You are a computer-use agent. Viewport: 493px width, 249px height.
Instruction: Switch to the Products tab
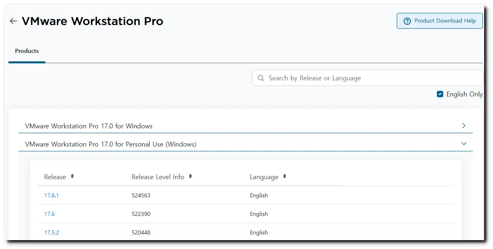click(26, 51)
